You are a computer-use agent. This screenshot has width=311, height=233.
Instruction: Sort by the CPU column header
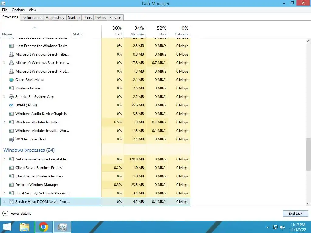tap(113, 31)
